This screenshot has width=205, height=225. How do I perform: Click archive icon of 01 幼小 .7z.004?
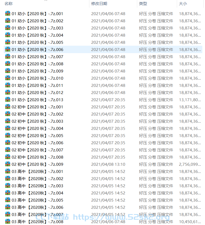click(x=8, y=35)
